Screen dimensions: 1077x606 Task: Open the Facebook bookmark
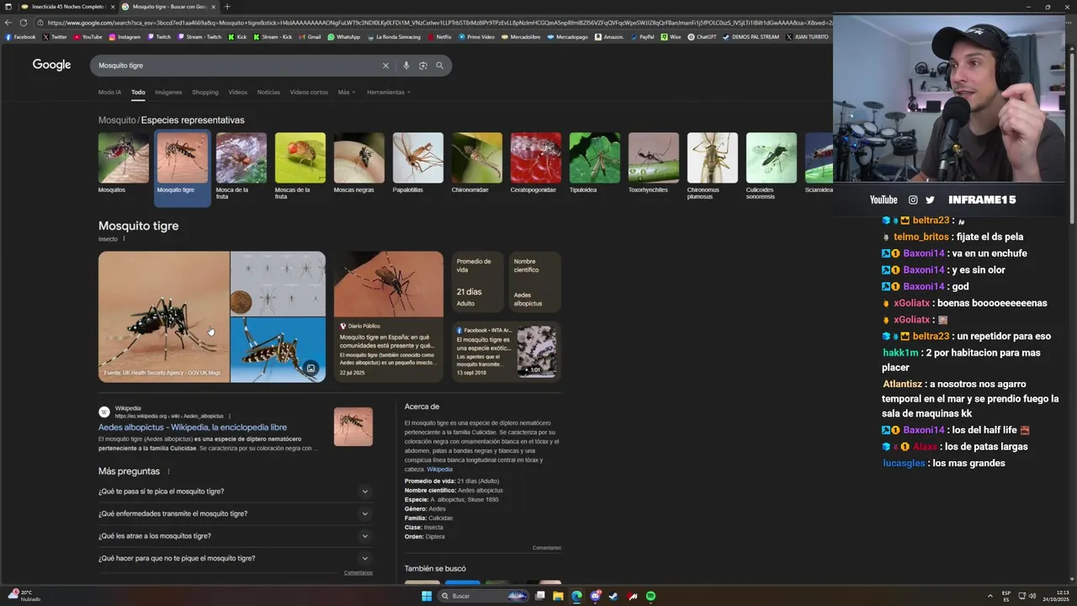[21, 37]
